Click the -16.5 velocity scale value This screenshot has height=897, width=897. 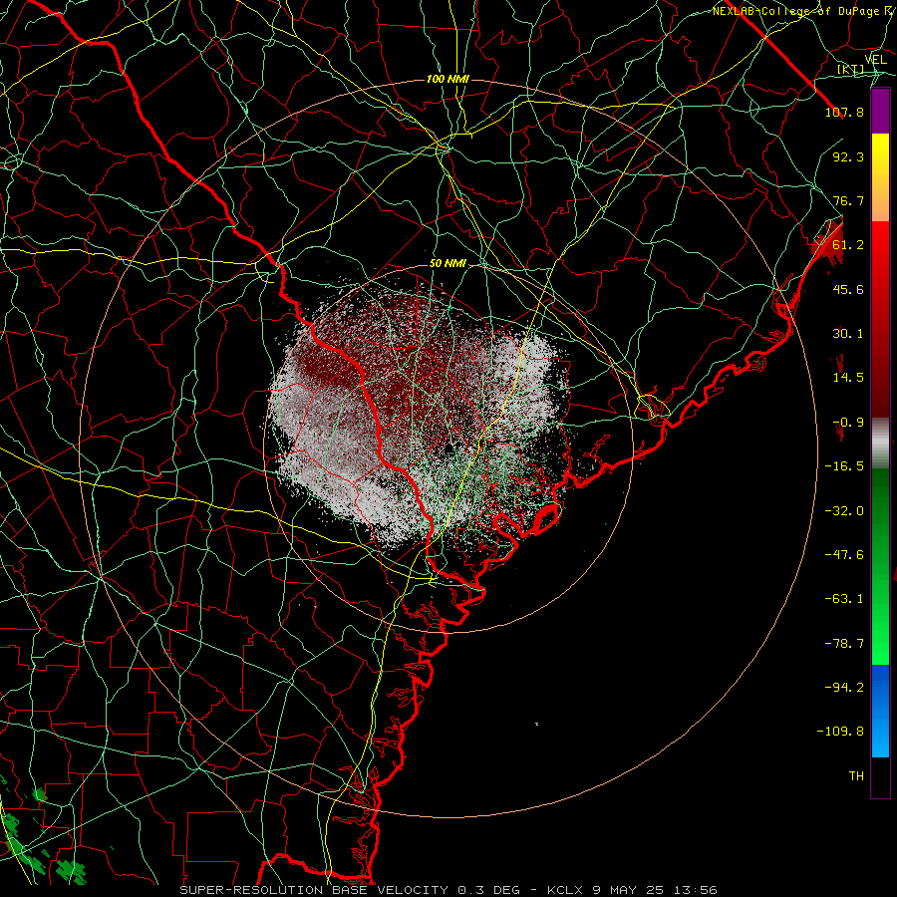(844, 466)
